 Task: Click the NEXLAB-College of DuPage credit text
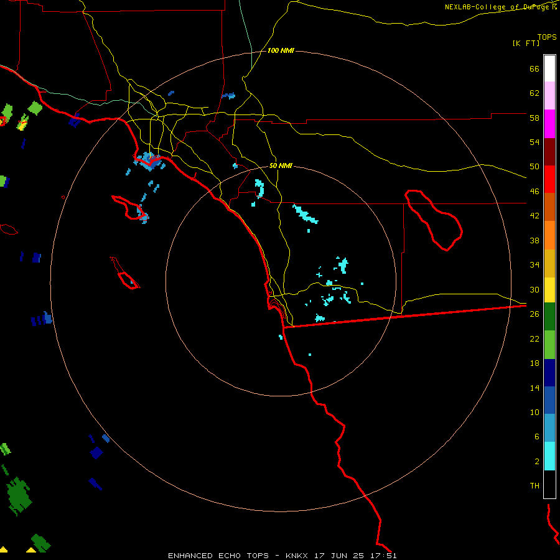(x=498, y=7)
